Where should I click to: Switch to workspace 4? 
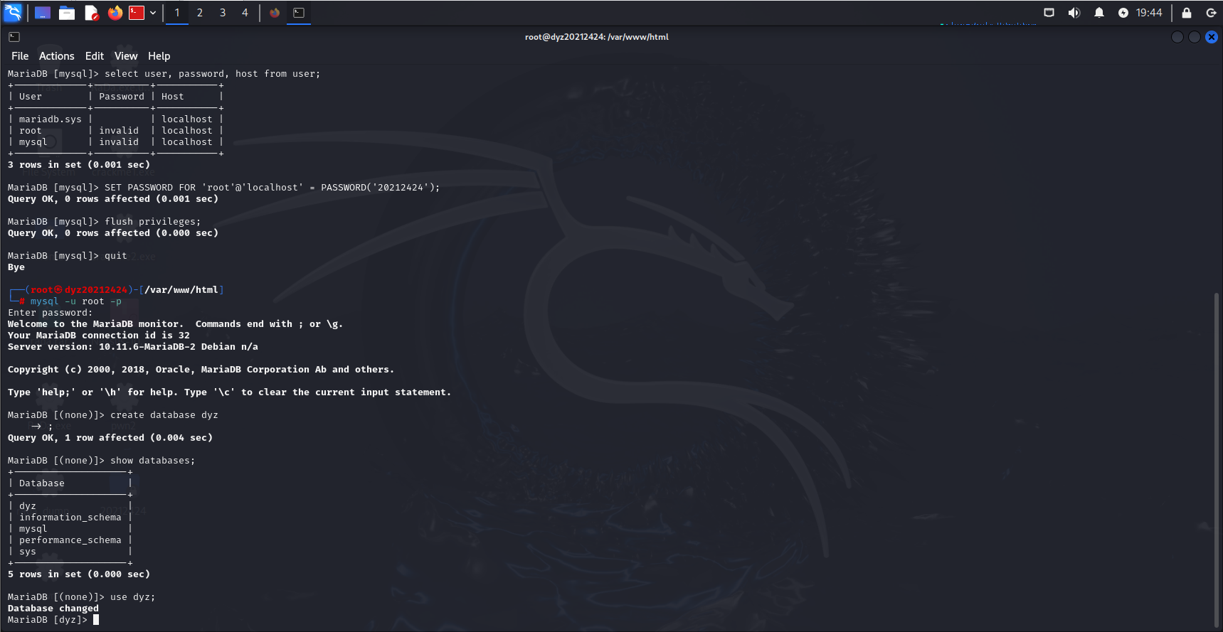click(245, 13)
